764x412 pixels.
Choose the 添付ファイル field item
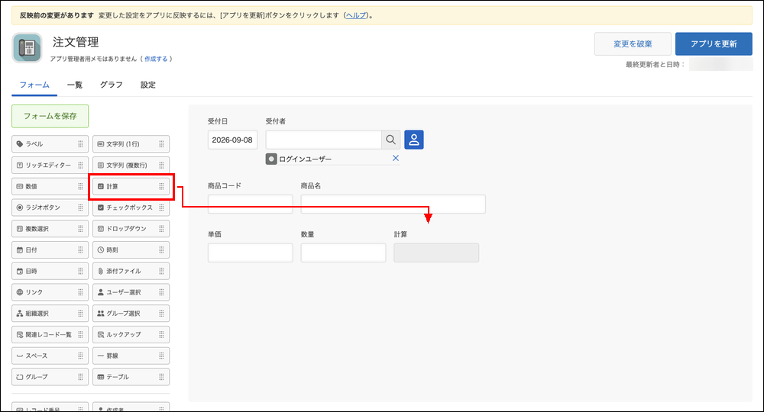(131, 271)
